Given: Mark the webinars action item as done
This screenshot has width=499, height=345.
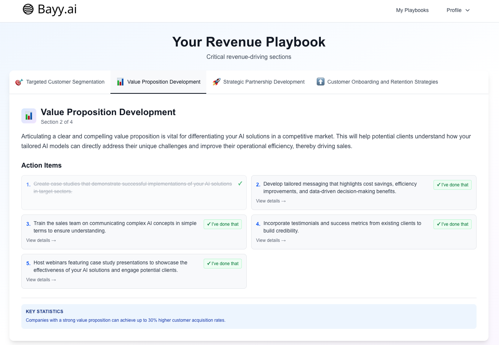Looking at the screenshot, I should (223, 264).
